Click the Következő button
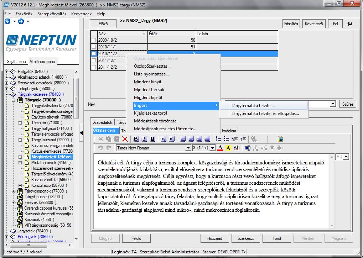The width and height of the screenshot is (363, 258). click(x=314, y=24)
